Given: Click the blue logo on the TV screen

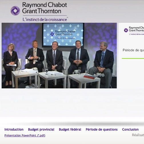Looking at the screenshot, I should (52, 34).
